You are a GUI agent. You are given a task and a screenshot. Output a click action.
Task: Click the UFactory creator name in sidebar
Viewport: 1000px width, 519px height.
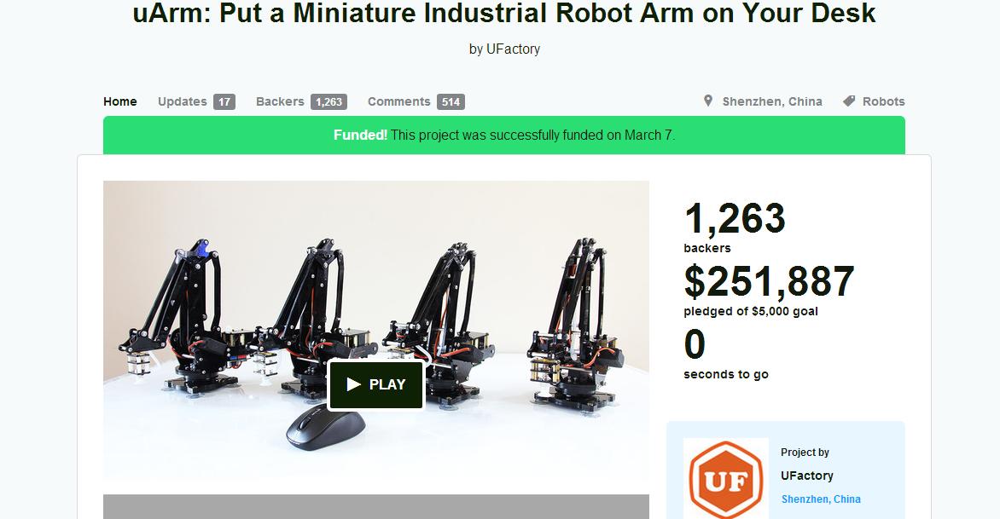(x=807, y=476)
